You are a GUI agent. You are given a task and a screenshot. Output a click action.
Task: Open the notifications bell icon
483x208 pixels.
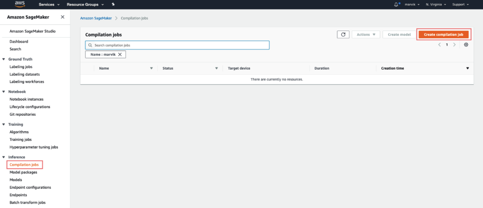point(396,5)
